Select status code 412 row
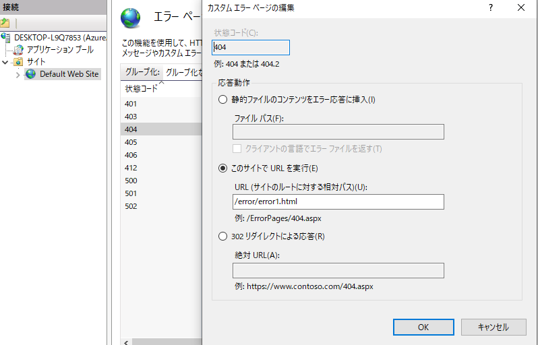This screenshot has height=345, width=538. coord(161,168)
